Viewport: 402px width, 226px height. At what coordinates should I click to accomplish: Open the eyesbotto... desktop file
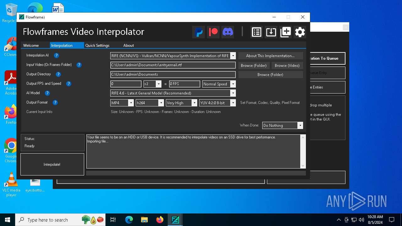click(35, 185)
